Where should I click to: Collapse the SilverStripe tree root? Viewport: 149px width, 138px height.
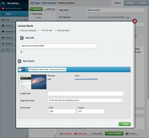coord(31,14)
